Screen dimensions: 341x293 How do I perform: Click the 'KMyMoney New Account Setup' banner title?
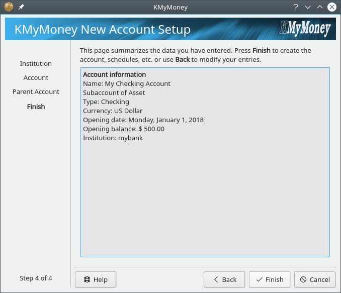tap(103, 29)
